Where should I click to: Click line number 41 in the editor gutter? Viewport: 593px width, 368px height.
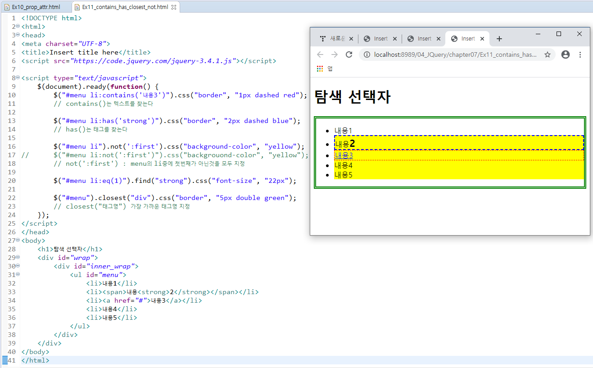[12, 360]
